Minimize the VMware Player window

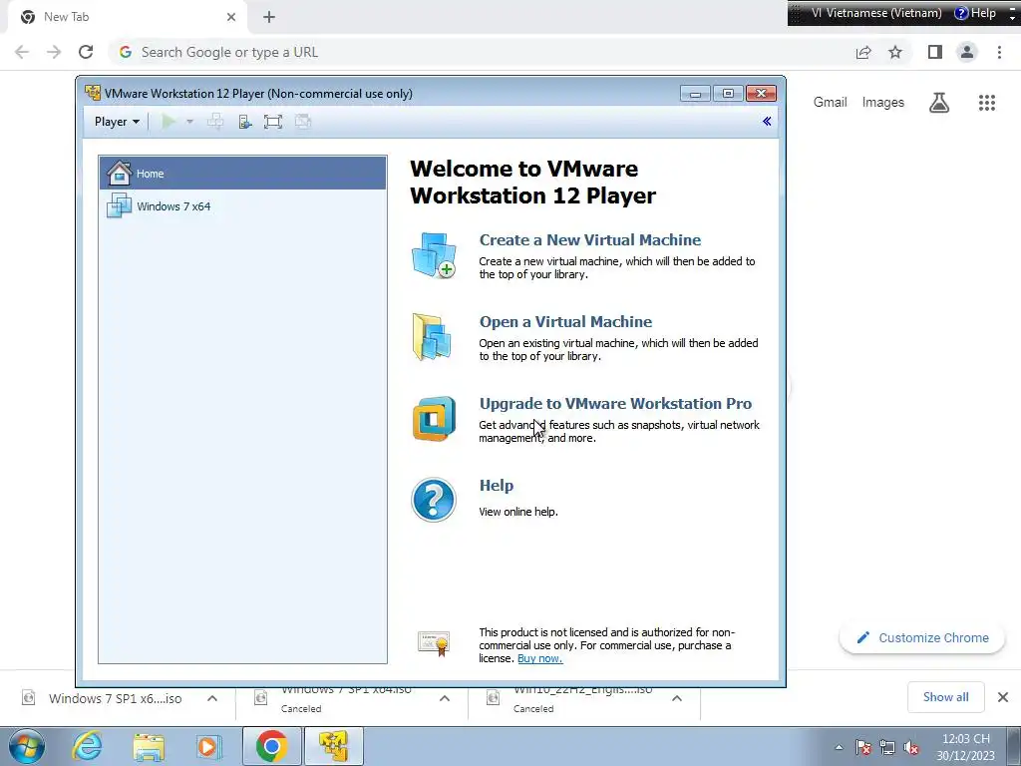click(695, 94)
